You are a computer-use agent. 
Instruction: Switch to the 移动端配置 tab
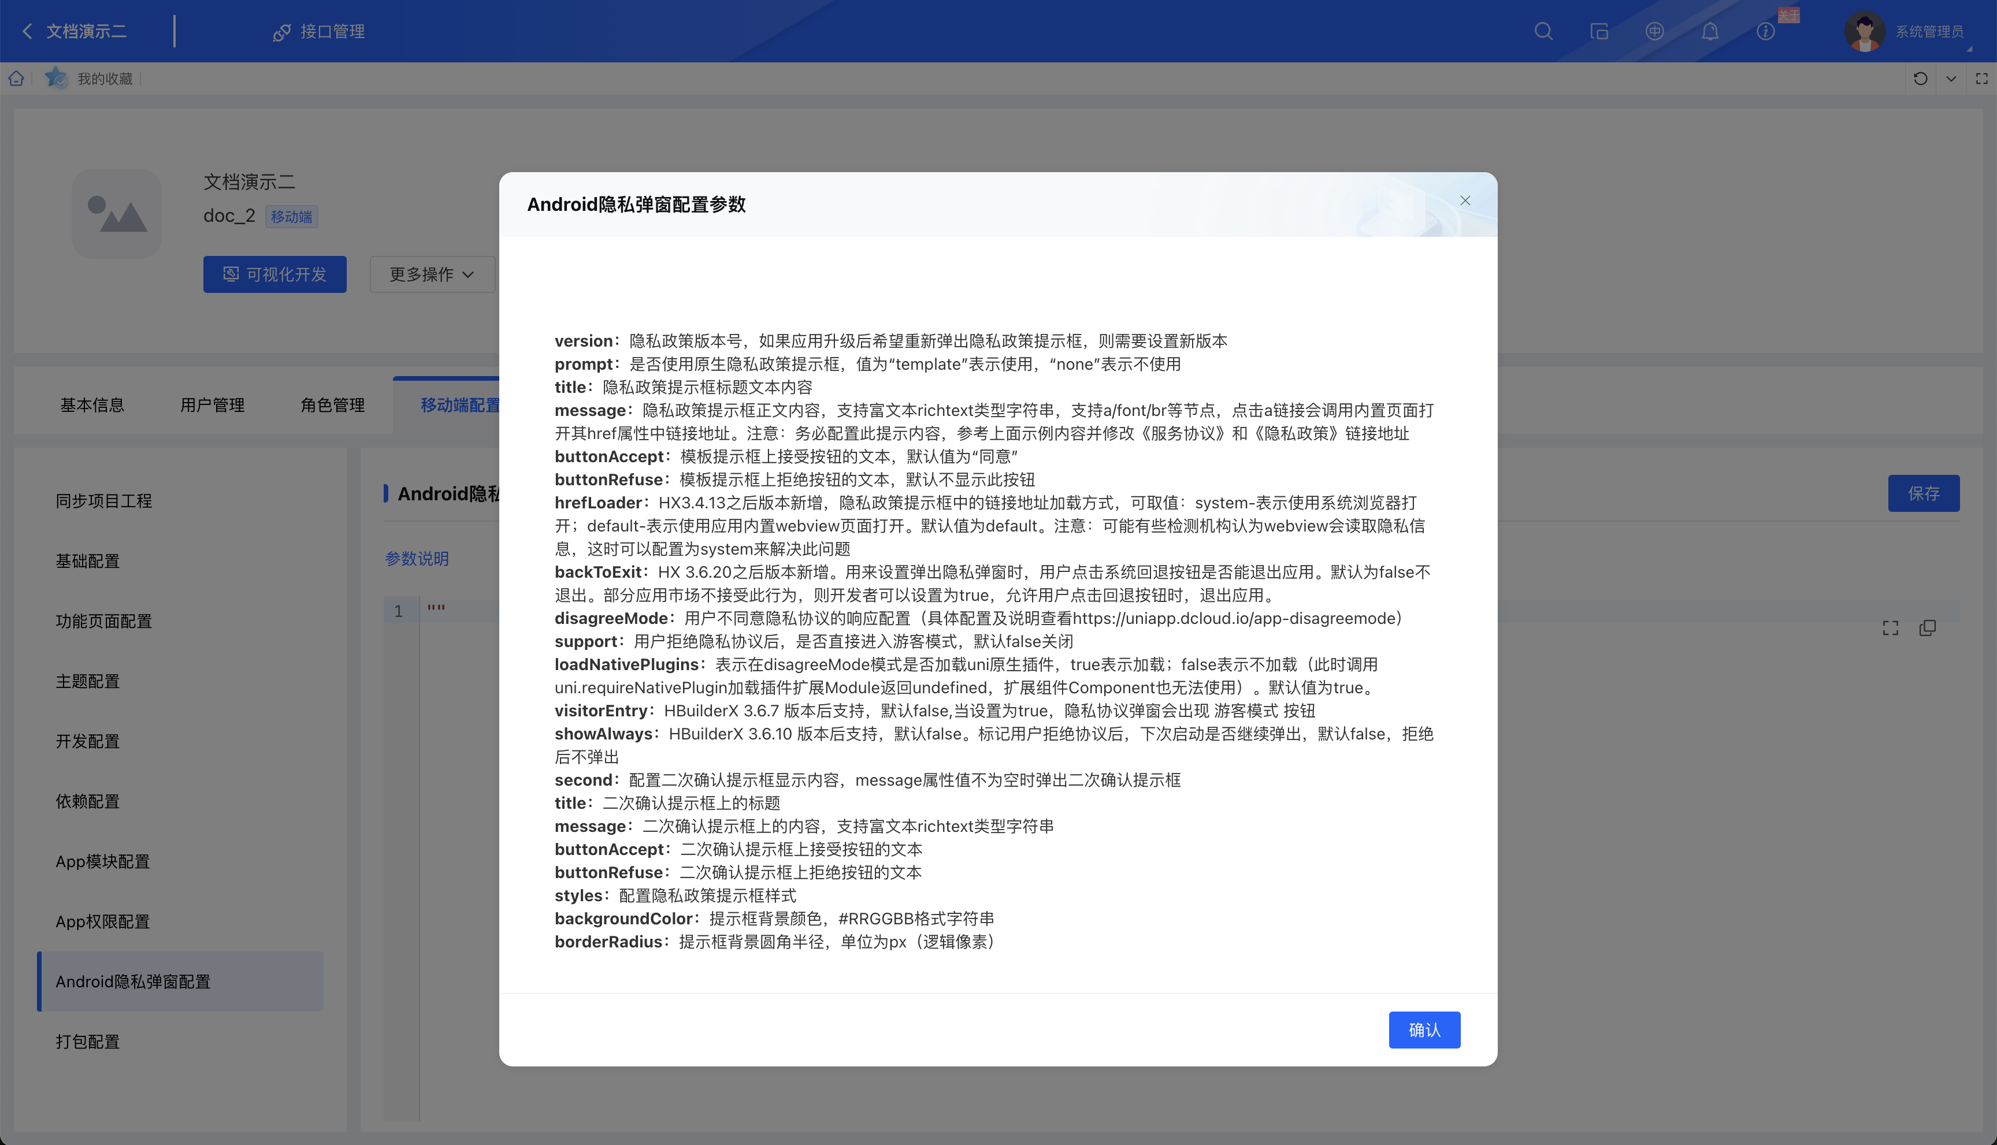click(460, 405)
